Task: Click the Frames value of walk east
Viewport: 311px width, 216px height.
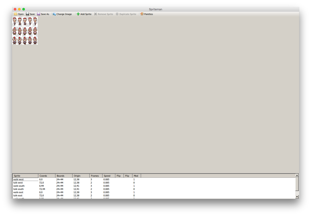Action: [x=91, y=192]
